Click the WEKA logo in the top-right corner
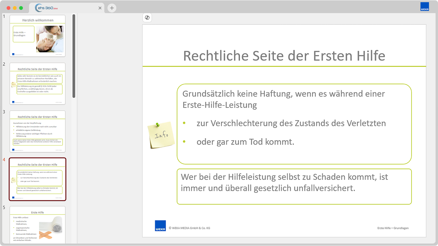This screenshot has height=246, width=438. (425, 7)
